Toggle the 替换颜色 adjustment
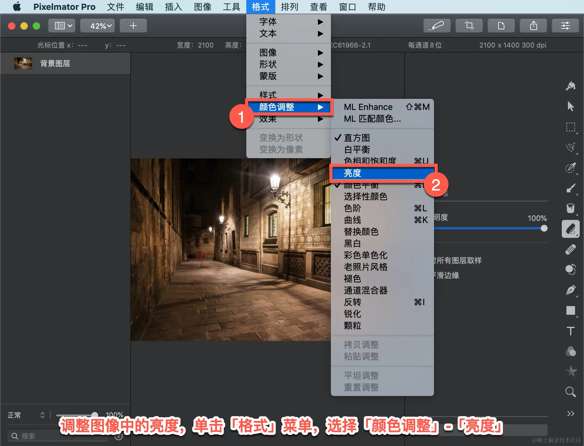The width and height of the screenshot is (584, 446). [x=382, y=232]
